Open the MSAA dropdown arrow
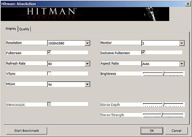 (87, 84)
